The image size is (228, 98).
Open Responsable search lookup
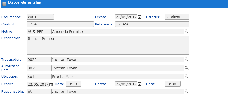[186, 91]
